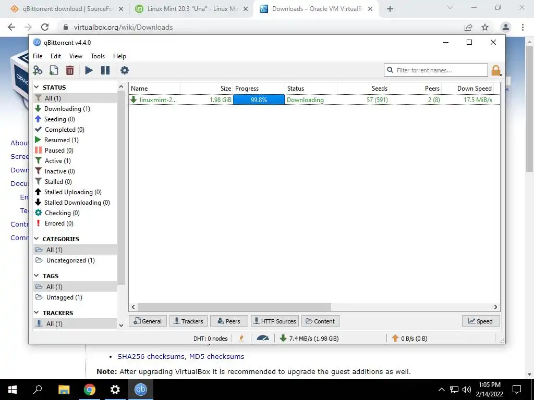Image resolution: width=534 pixels, height=400 pixels.
Task: Click the upload speed 0 B/s status entry
Action: pos(410,339)
